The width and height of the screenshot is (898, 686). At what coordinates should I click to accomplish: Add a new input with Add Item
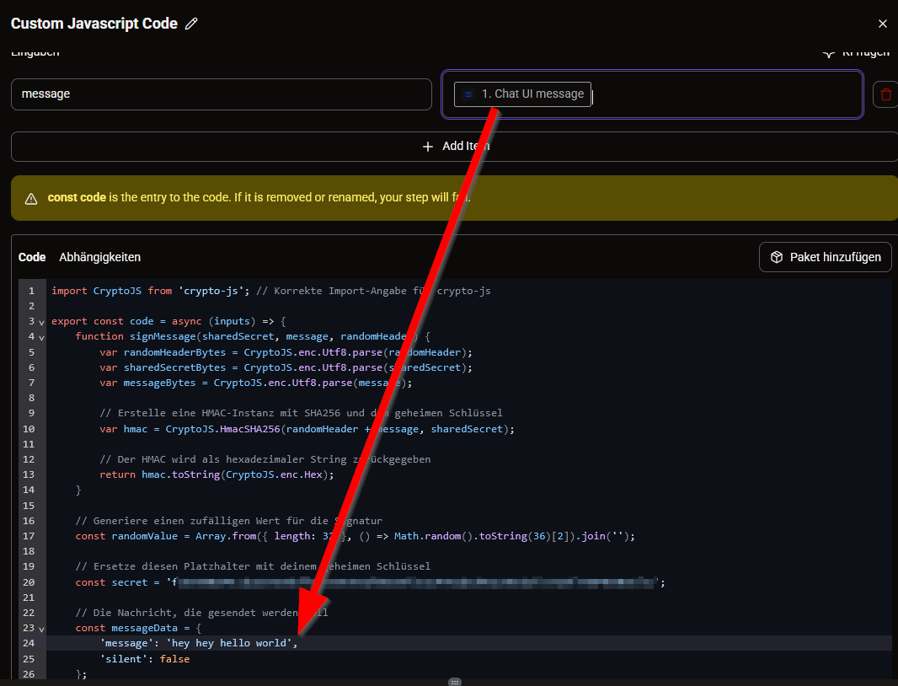click(x=455, y=147)
